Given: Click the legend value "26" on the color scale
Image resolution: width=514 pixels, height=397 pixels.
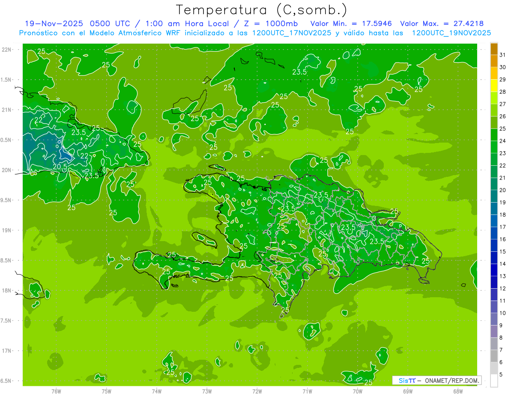Looking at the screenshot, I should pyautogui.click(x=503, y=116).
